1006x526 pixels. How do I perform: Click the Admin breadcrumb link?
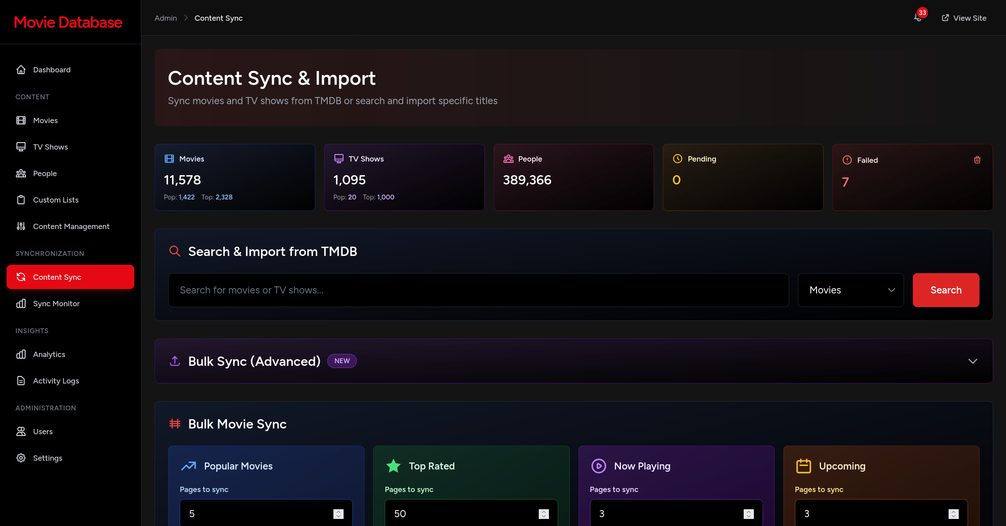click(166, 18)
